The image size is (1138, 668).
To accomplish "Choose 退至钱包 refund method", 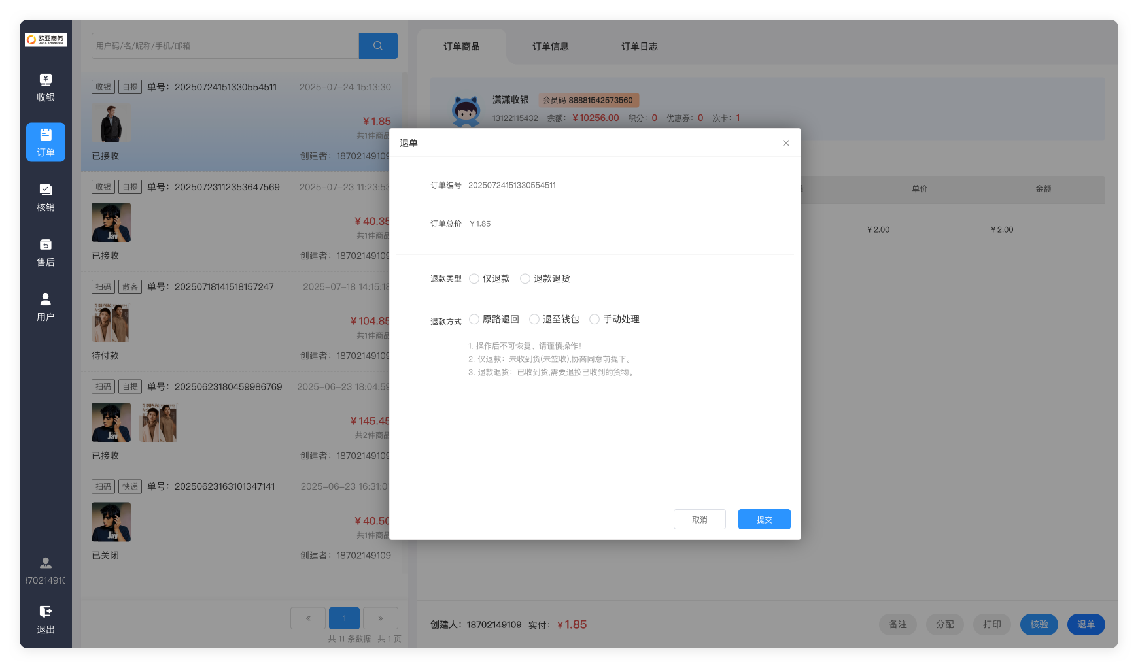I will pos(534,320).
